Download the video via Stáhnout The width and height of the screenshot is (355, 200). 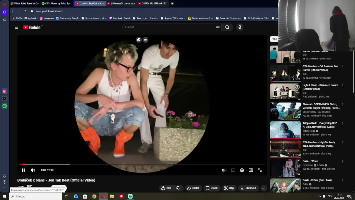(248, 188)
